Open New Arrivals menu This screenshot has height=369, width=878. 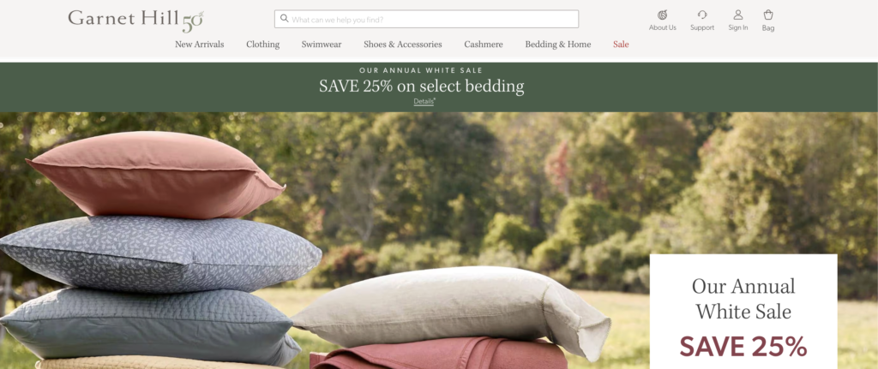click(x=199, y=45)
